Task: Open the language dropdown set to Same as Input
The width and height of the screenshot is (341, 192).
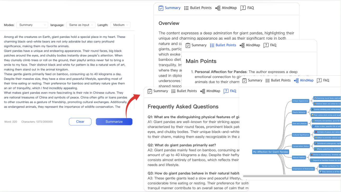Action: click(x=81, y=25)
